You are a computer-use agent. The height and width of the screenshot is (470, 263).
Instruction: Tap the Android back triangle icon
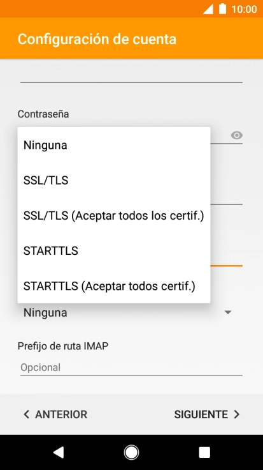tap(59, 452)
